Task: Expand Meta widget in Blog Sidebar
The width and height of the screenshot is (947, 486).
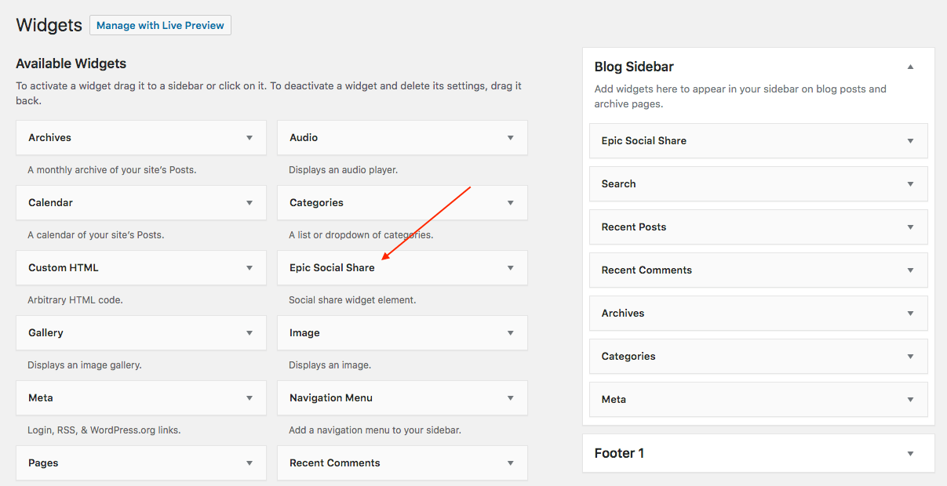Action: coord(910,400)
